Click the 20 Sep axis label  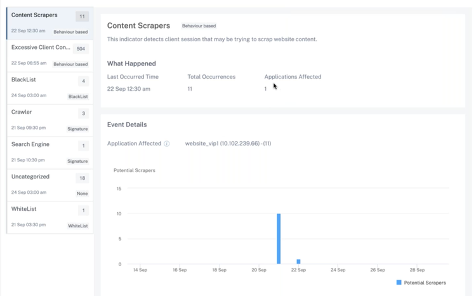pos(259,270)
